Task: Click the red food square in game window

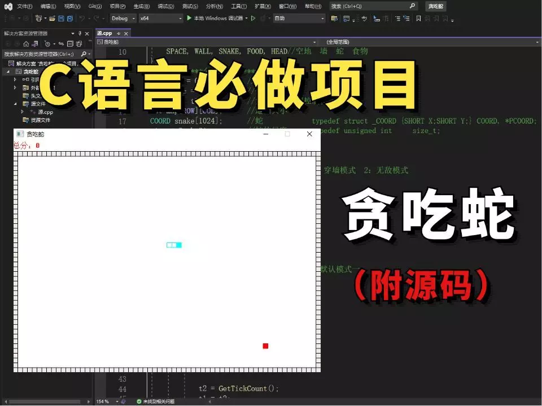Action: pos(265,346)
